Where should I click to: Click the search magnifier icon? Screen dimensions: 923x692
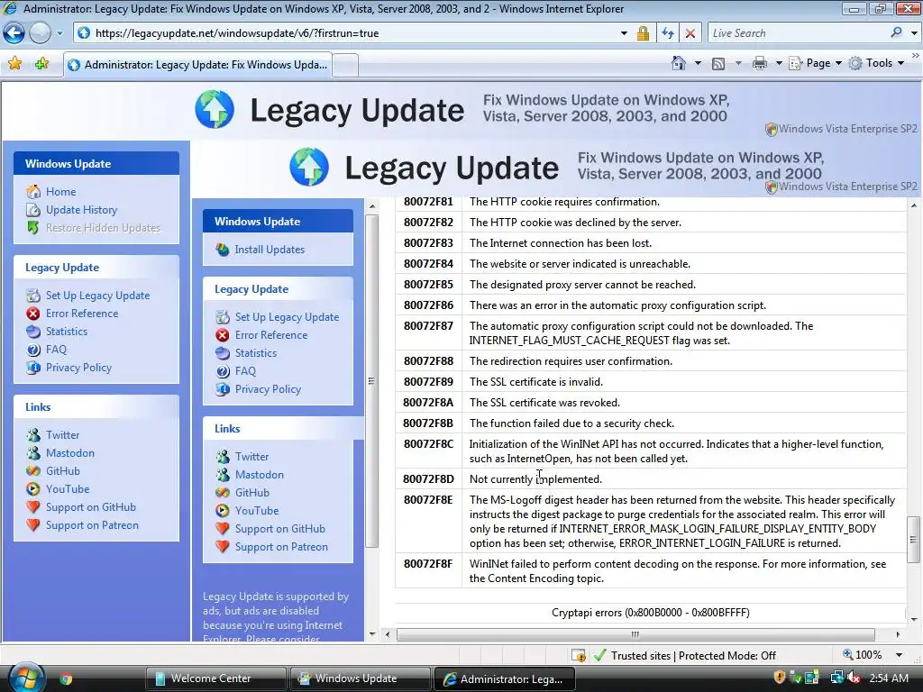[x=896, y=32]
